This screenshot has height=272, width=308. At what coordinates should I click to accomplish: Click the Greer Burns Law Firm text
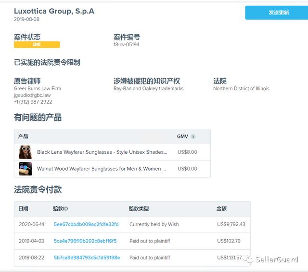click(38, 89)
